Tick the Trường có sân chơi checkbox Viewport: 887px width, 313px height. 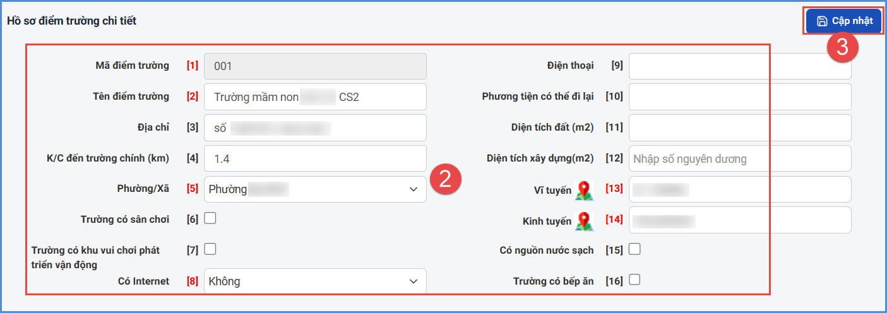click(210, 218)
